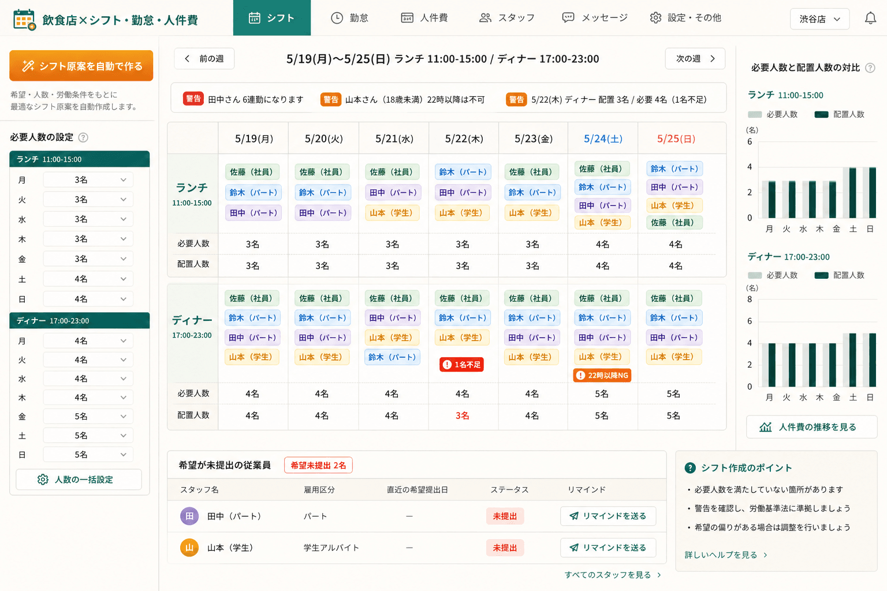Send reminder to 田中（パート）
The width and height of the screenshot is (887, 591).
coord(608,516)
